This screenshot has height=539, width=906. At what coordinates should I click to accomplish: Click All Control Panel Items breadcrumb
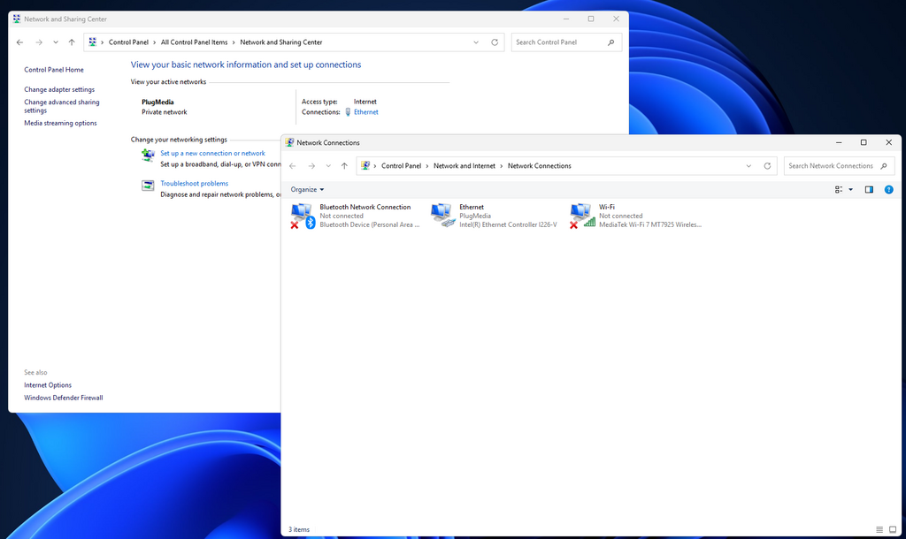tap(194, 42)
